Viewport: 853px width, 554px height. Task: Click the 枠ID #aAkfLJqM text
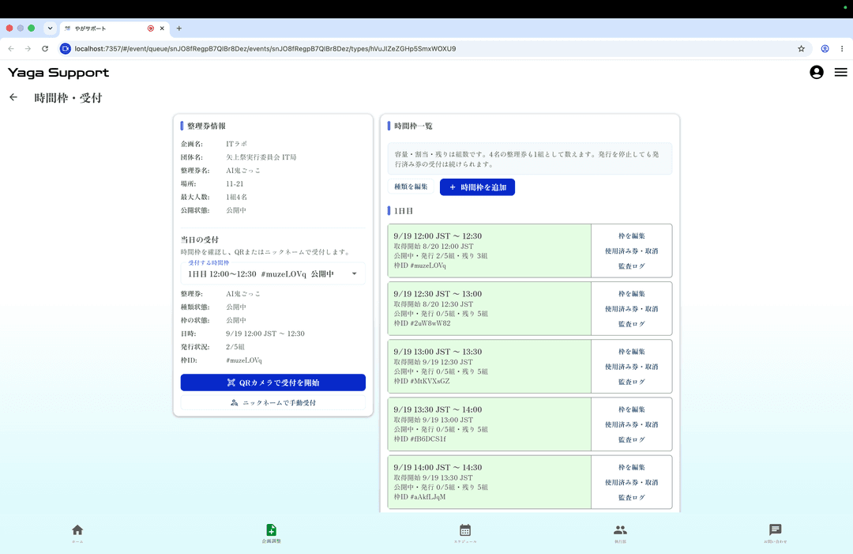419,496
